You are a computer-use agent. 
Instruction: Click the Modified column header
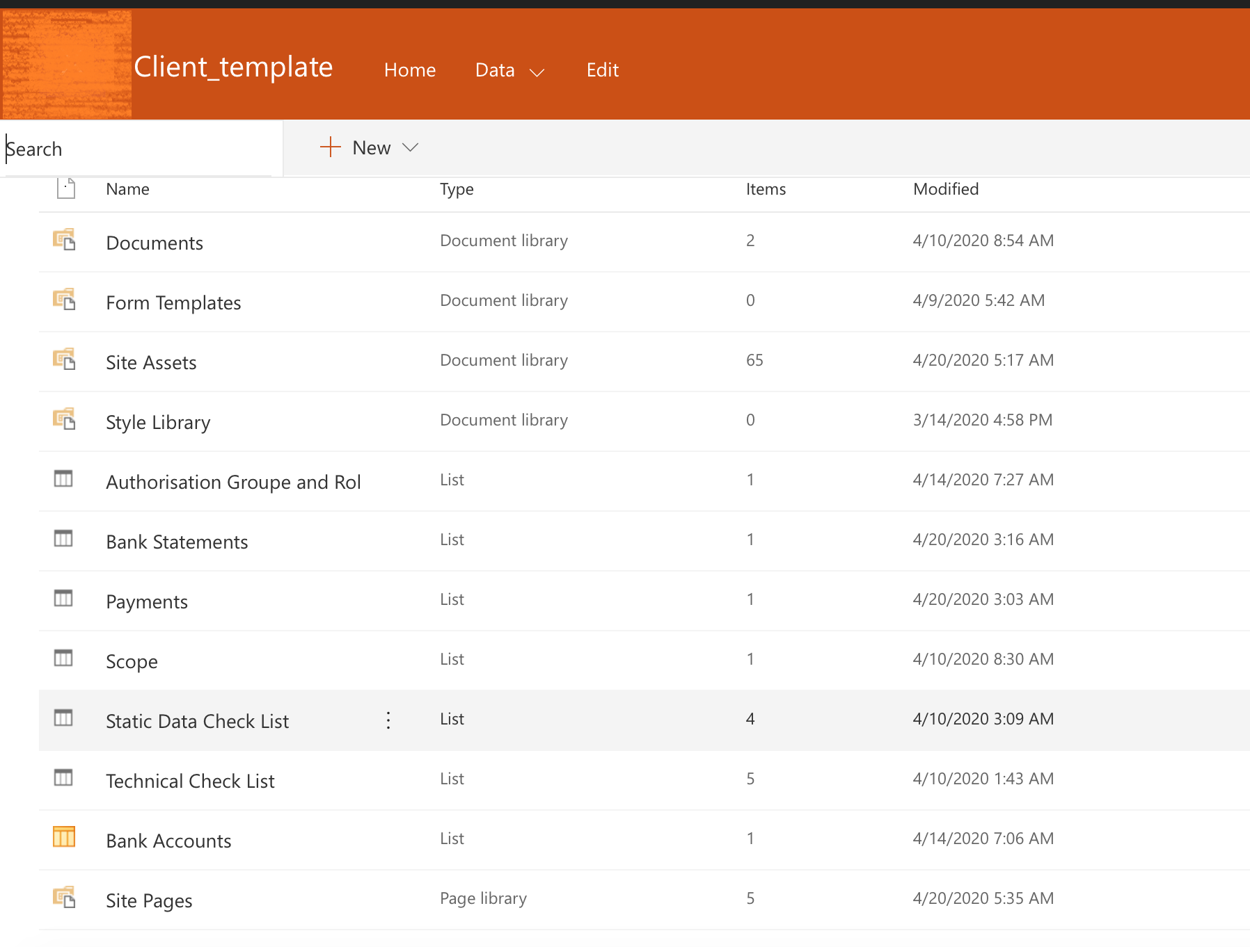(946, 189)
